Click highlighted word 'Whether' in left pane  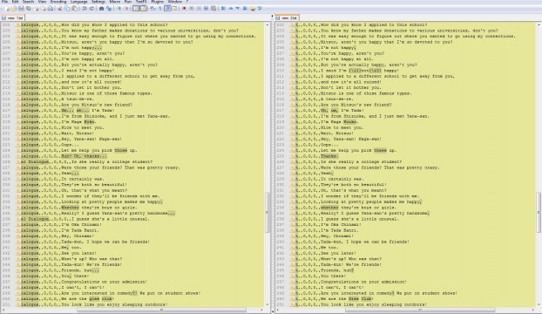coord(70,208)
